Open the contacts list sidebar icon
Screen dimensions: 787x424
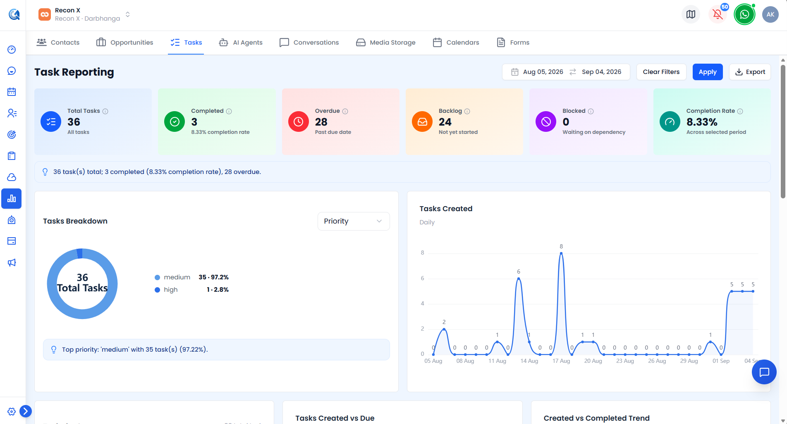pyautogui.click(x=12, y=113)
